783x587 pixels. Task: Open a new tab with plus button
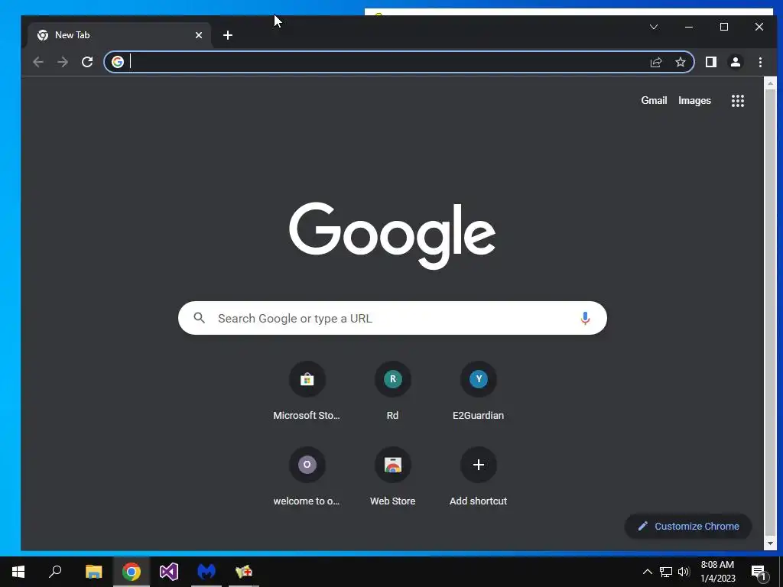click(x=228, y=35)
